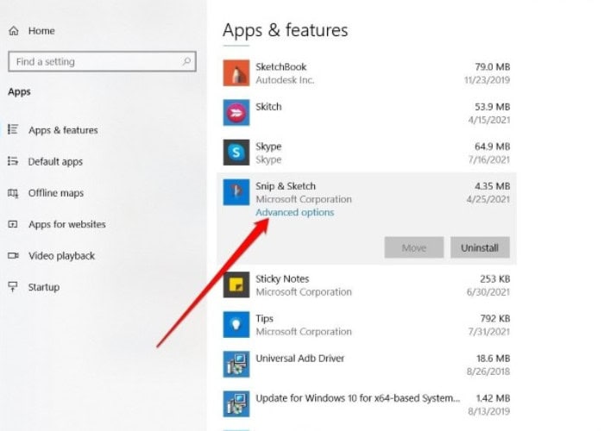This screenshot has width=604, height=431.
Task: Click the 1.42 MB size value
Action: pyautogui.click(x=493, y=398)
